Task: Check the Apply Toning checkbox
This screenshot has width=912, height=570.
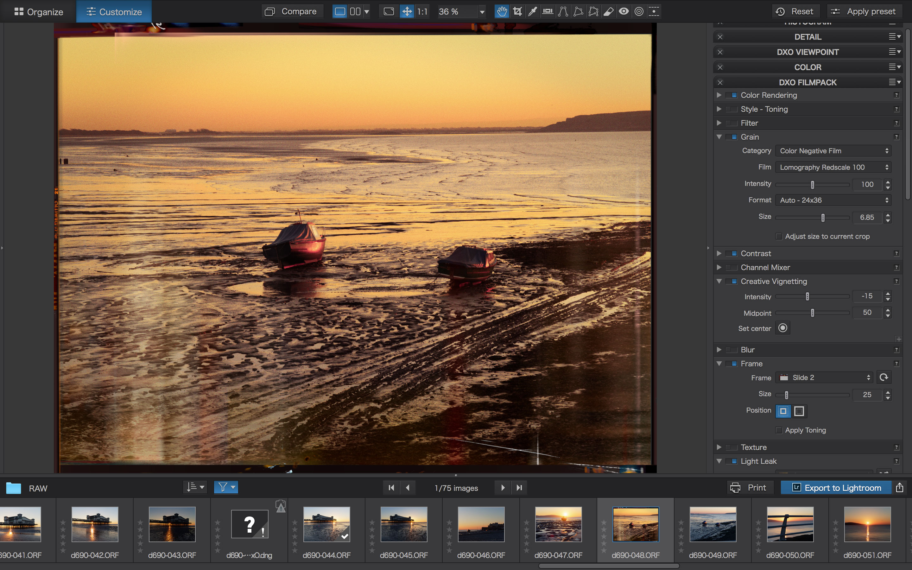Action: 779,430
